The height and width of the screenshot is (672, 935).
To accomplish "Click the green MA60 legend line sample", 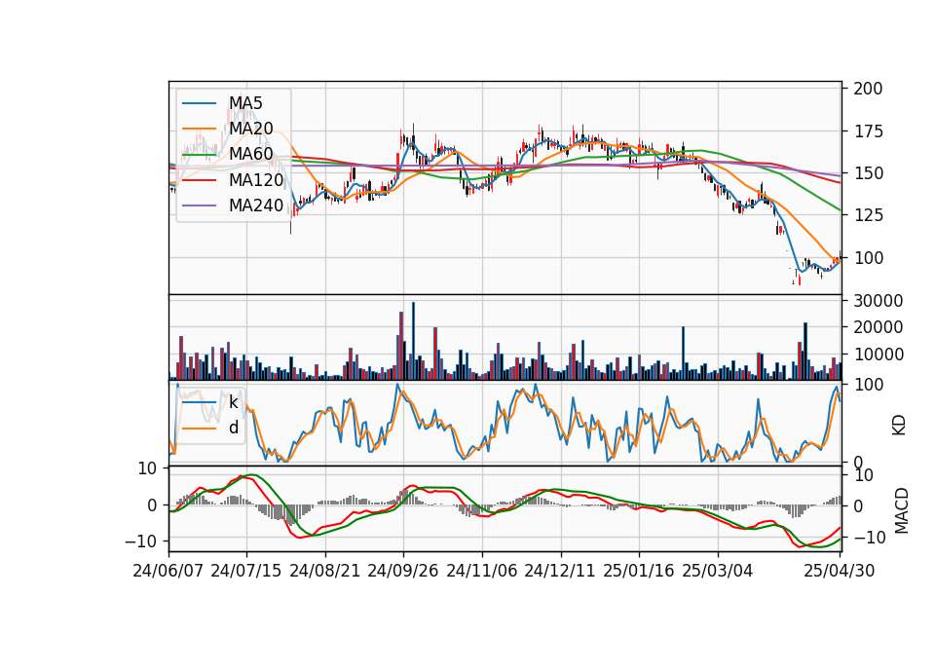I will pyautogui.click(x=199, y=155).
